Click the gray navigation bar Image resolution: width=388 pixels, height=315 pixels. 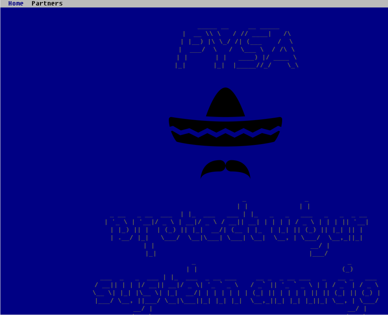(197, 4)
